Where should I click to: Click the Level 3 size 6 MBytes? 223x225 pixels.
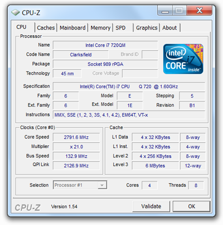(x=156, y=166)
